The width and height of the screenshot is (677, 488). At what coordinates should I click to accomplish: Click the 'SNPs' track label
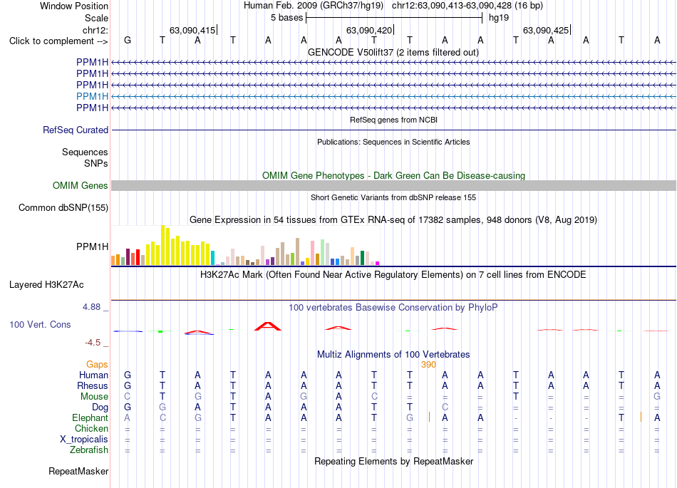coord(96,164)
